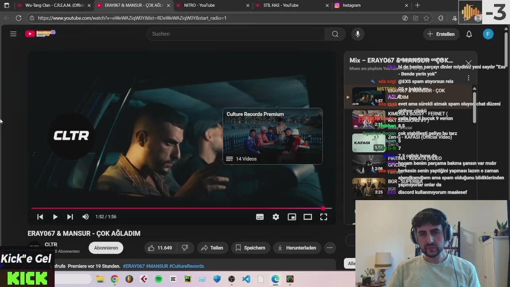This screenshot has width=510, height=287.
Task: Play the paused video
Action: tap(55, 217)
